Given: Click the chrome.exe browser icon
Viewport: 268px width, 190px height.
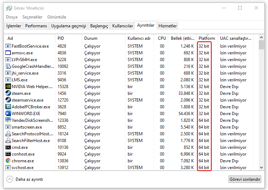Looking at the screenshot, I should (8, 161).
